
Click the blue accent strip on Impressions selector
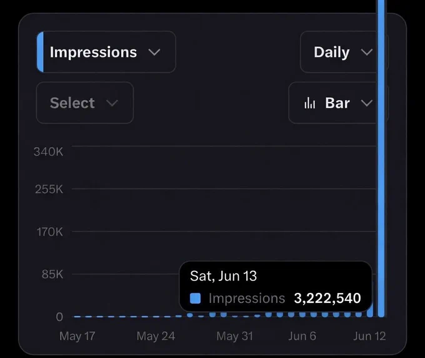click(40, 52)
